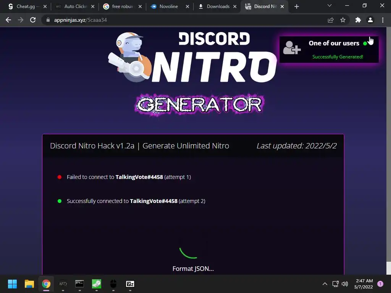Open the command prompt taskbar icon
Viewport: 391px width, 293px height.
point(79,284)
